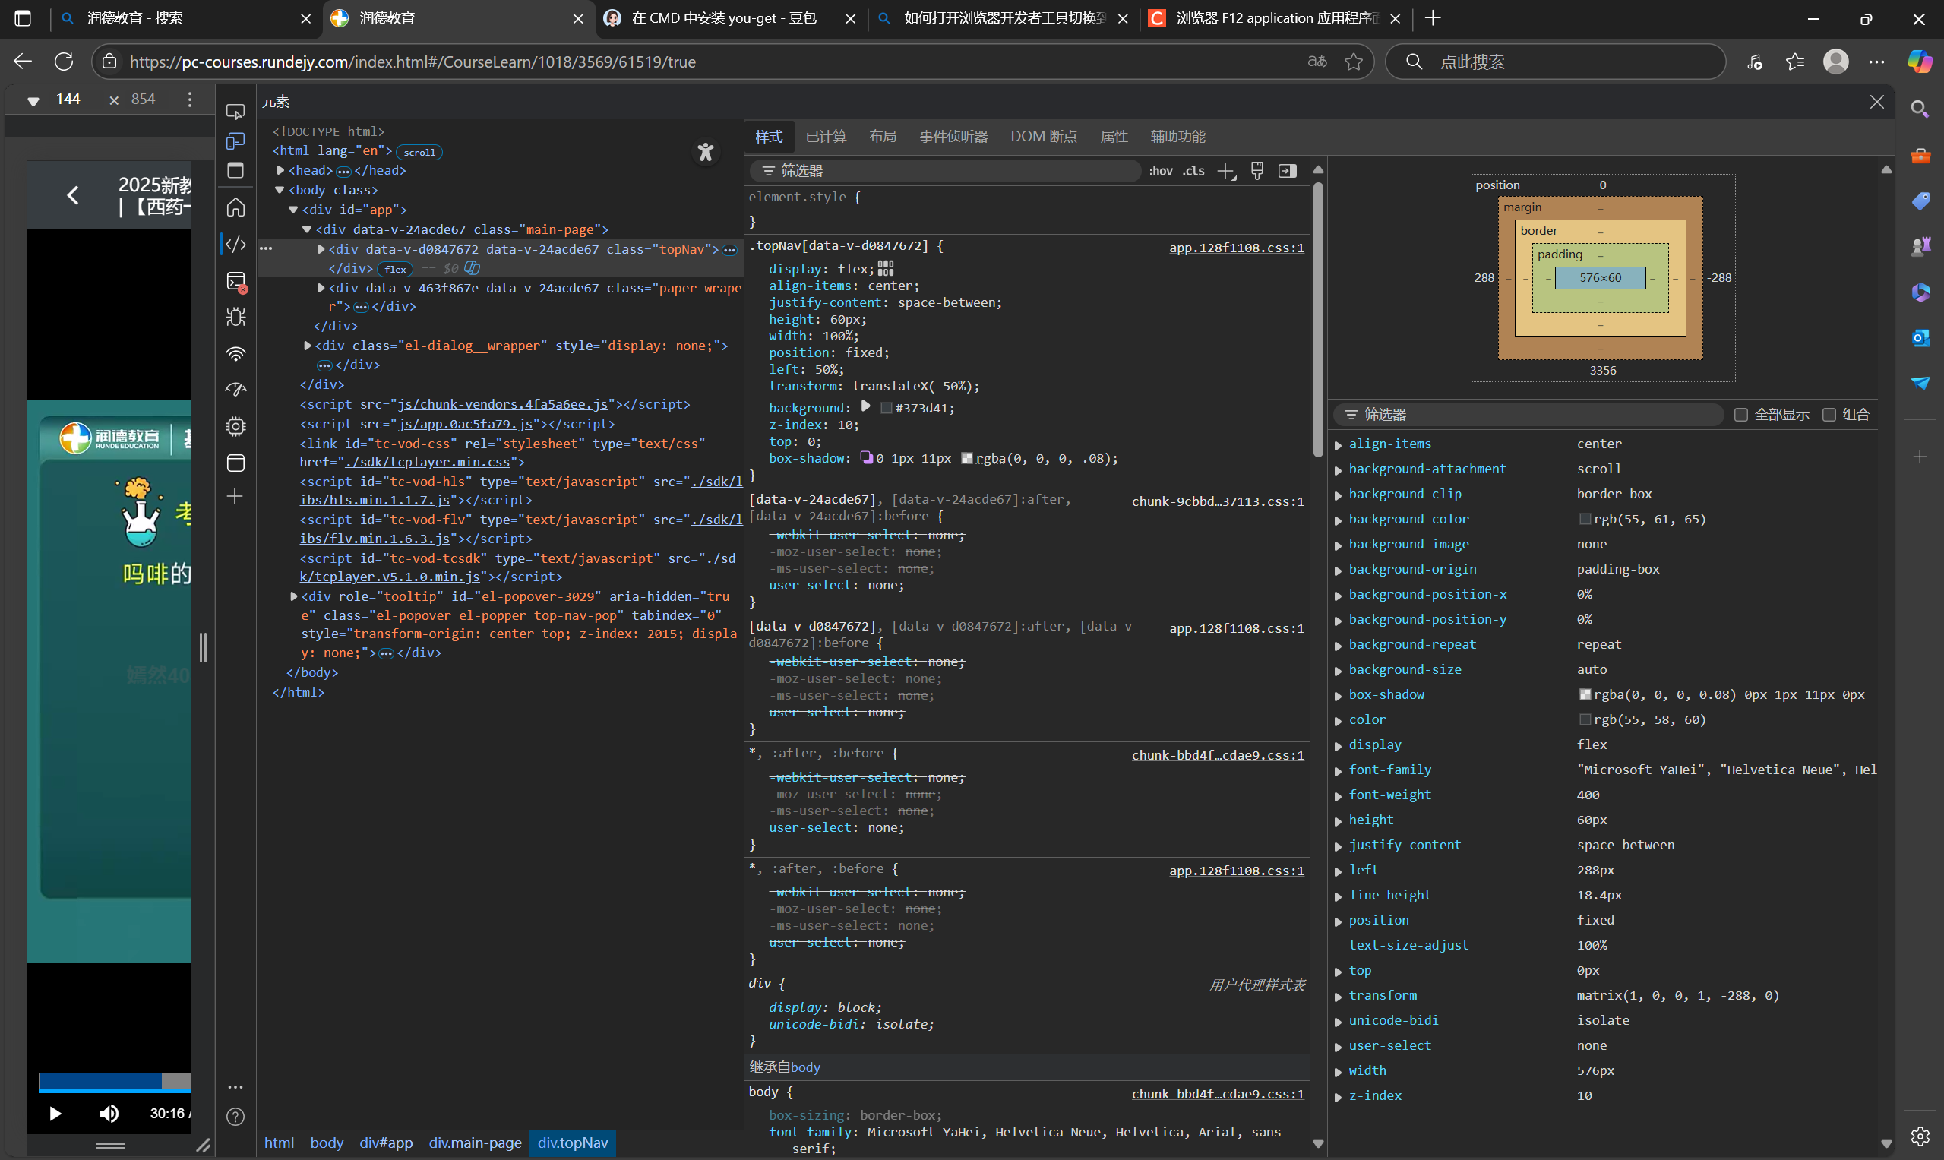
Task: Open the Memory chip tool
Action: (235, 426)
